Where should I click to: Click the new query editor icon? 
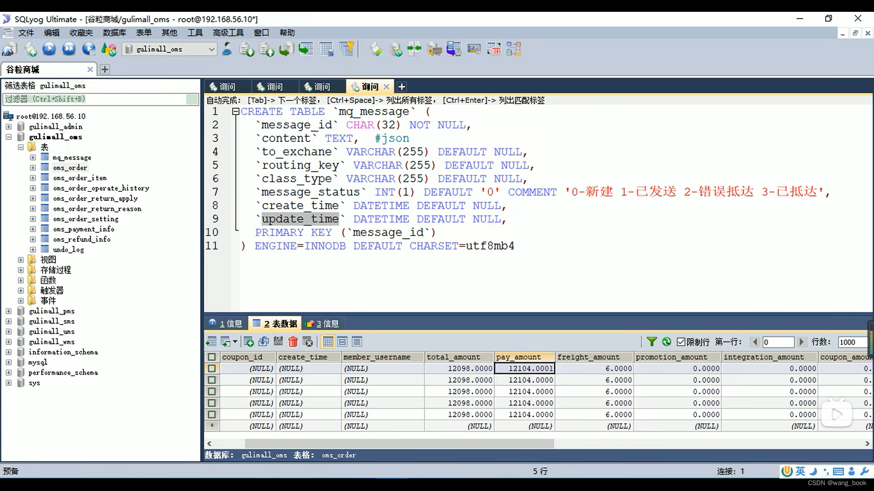pyautogui.click(x=30, y=49)
